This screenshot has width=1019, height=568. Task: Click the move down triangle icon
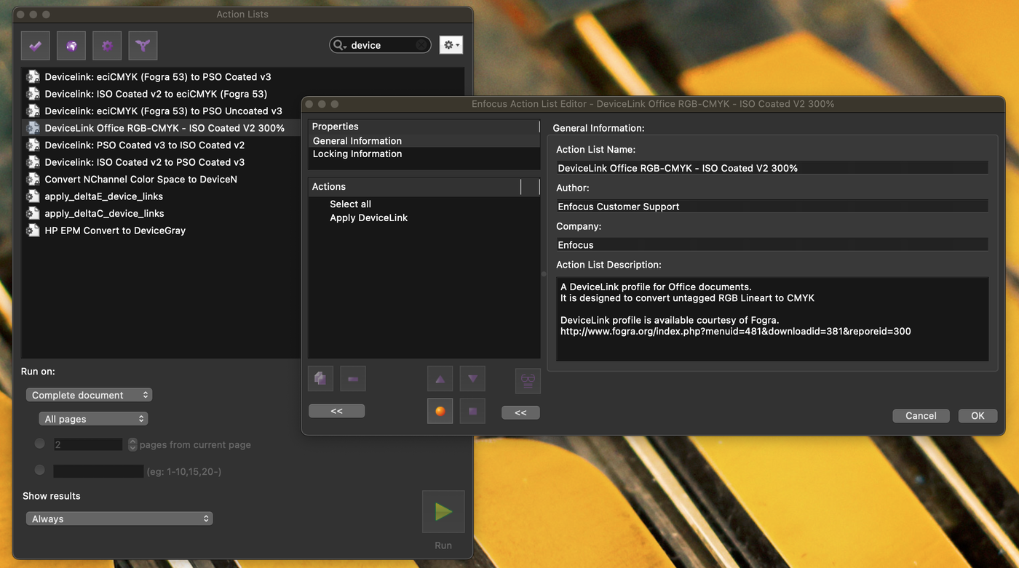pos(472,379)
